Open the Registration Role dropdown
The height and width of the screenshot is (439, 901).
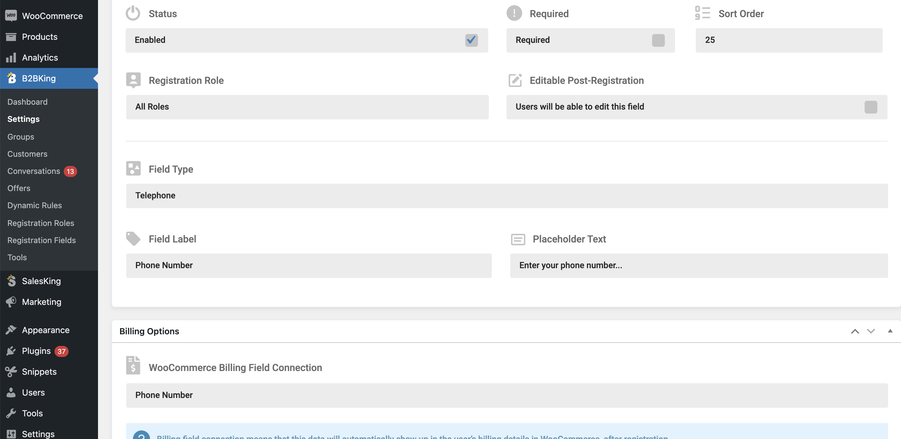pos(307,107)
